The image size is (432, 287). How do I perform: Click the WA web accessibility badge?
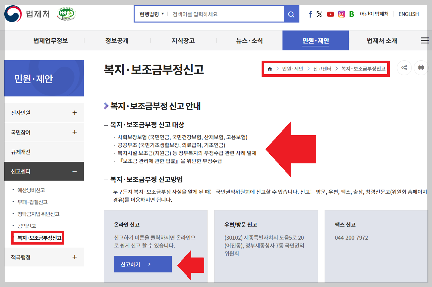point(67,14)
